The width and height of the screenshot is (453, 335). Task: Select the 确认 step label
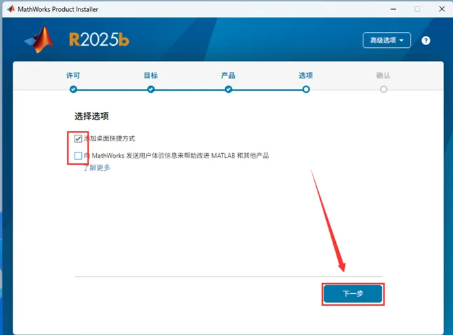(x=384, y=75)
